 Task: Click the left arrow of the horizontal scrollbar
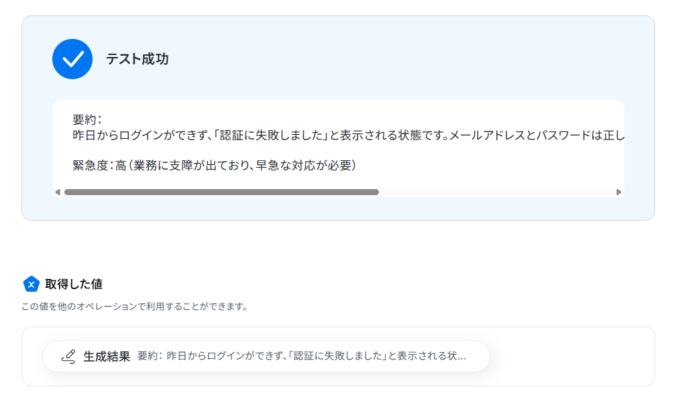pyautogui.click(x=58, y=192)
